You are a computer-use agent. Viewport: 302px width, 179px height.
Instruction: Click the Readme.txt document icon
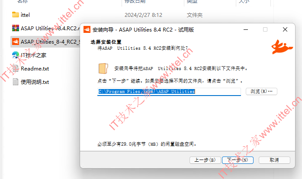point(16,68)
